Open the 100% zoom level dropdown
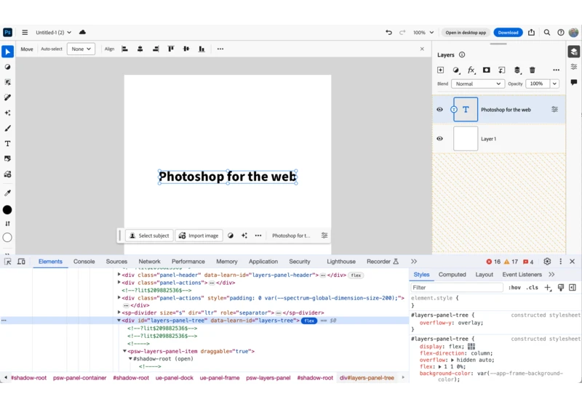 tap(423, 32)
